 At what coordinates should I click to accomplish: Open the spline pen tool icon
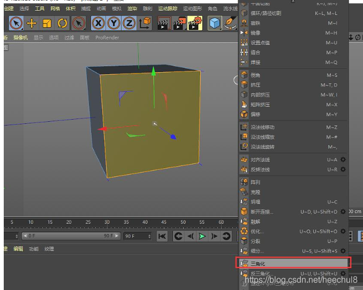tap(230, 23)
